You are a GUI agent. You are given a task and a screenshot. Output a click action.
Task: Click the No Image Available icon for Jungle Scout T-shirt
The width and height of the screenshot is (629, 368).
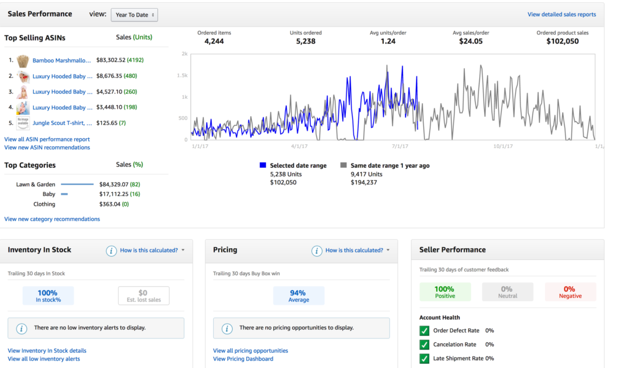point(23,123)
